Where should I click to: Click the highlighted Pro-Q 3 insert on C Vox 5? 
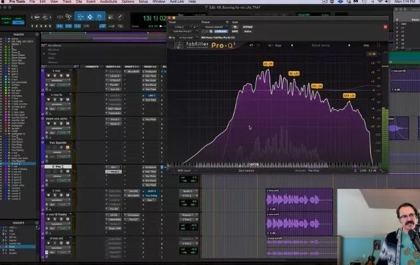click(x=114, y=172)
